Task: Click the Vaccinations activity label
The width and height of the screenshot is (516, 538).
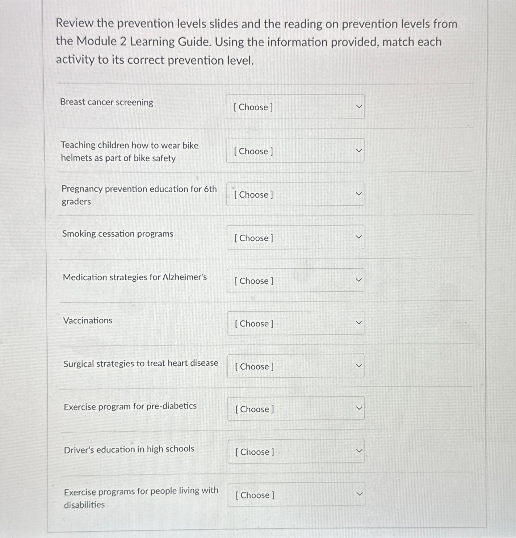Action: 88,320
